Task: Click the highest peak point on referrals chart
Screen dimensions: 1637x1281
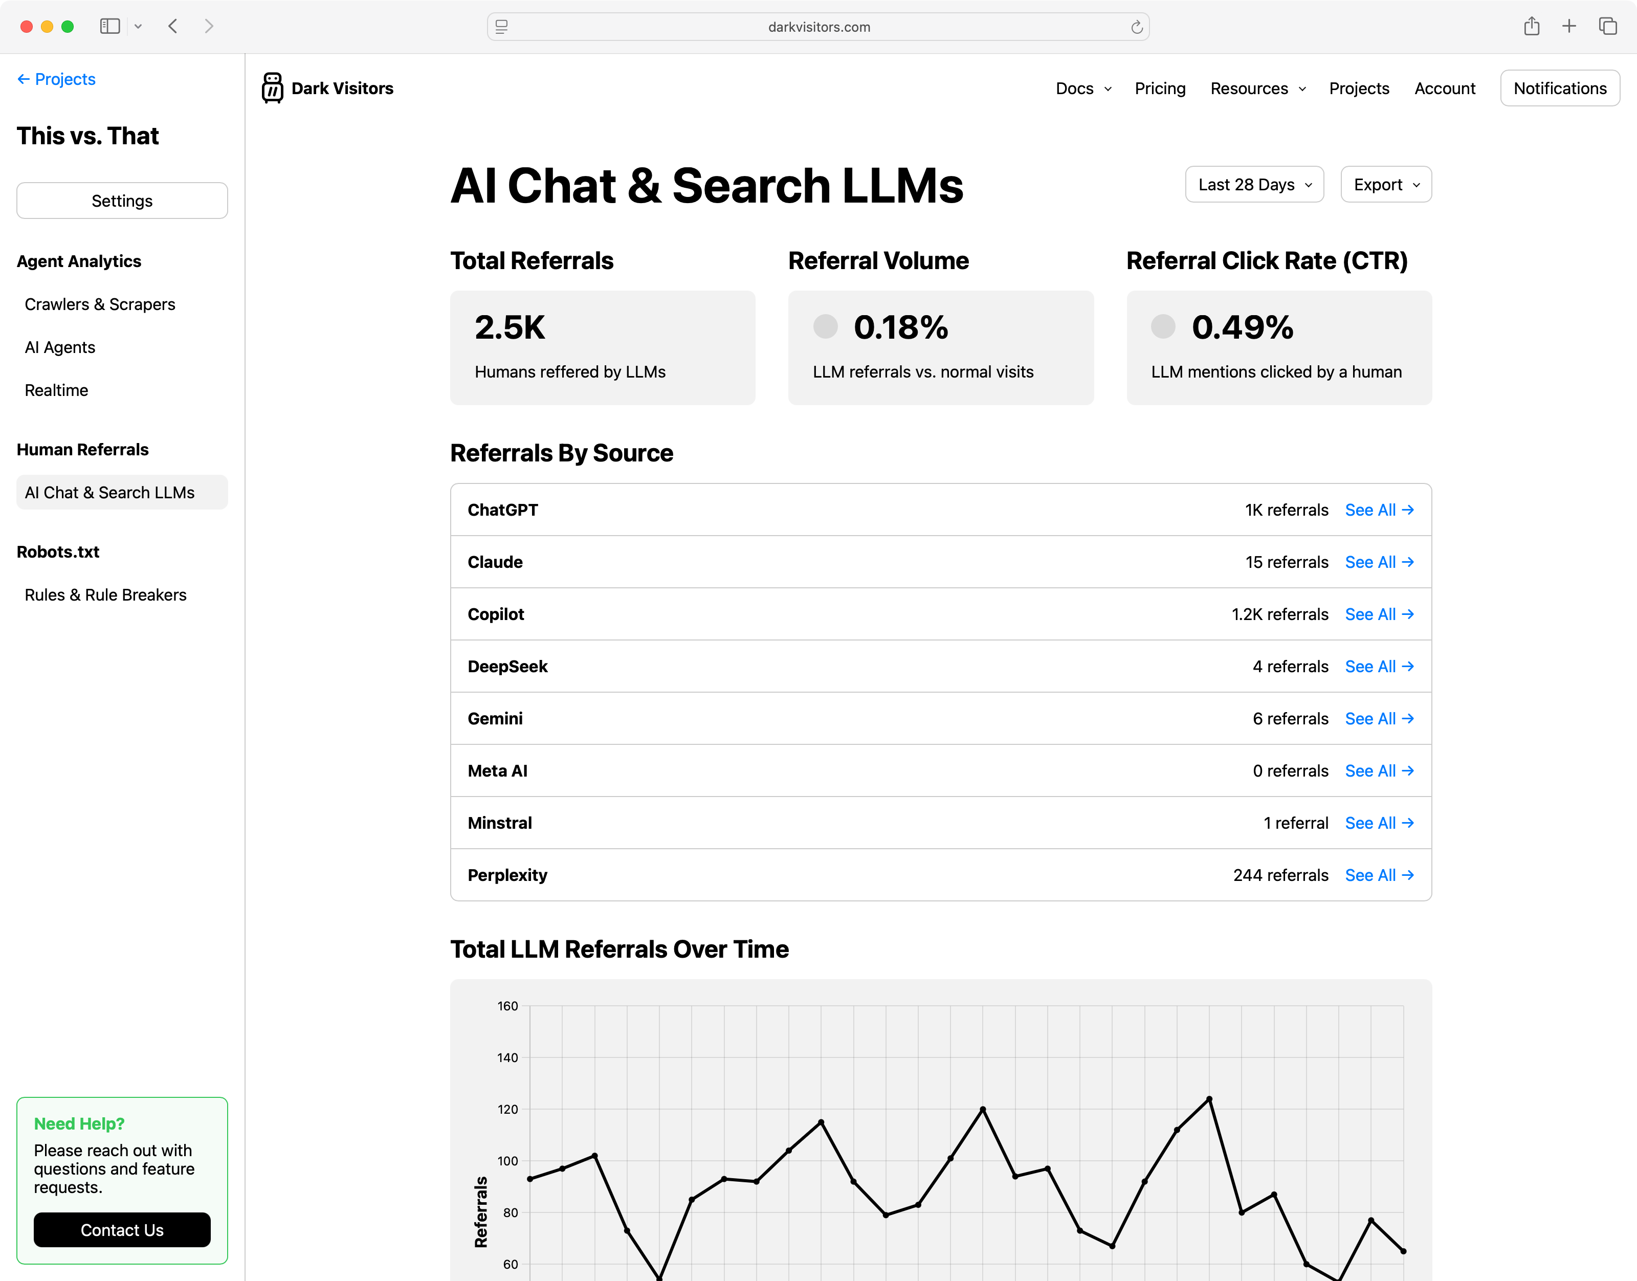Action: pyautogui.click(x=1209, y=1099)
